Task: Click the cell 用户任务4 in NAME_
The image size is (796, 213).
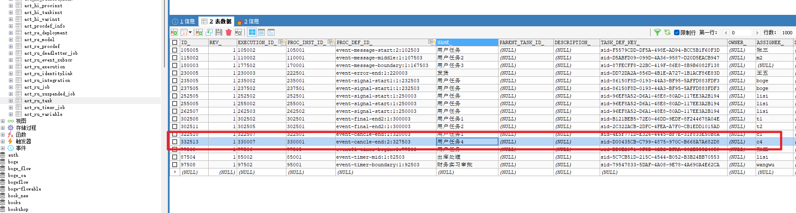Action: tap(467, 142)
